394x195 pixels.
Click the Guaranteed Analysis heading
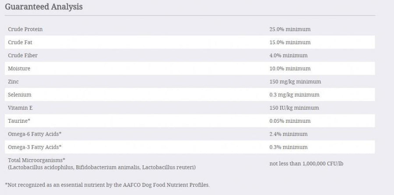[44, 7]
